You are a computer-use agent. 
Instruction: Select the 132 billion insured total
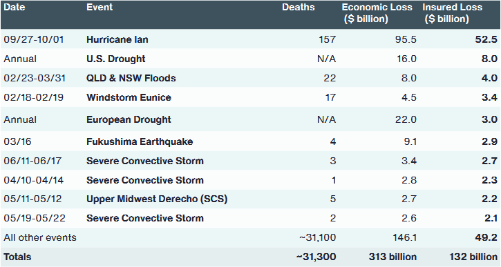(x=473, y=257)
